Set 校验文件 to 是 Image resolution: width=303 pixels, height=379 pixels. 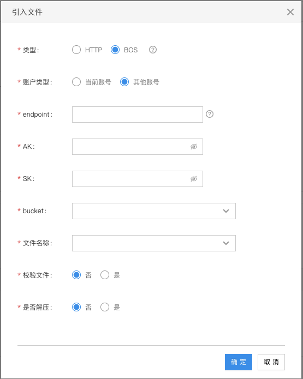(x=105, y=275)
